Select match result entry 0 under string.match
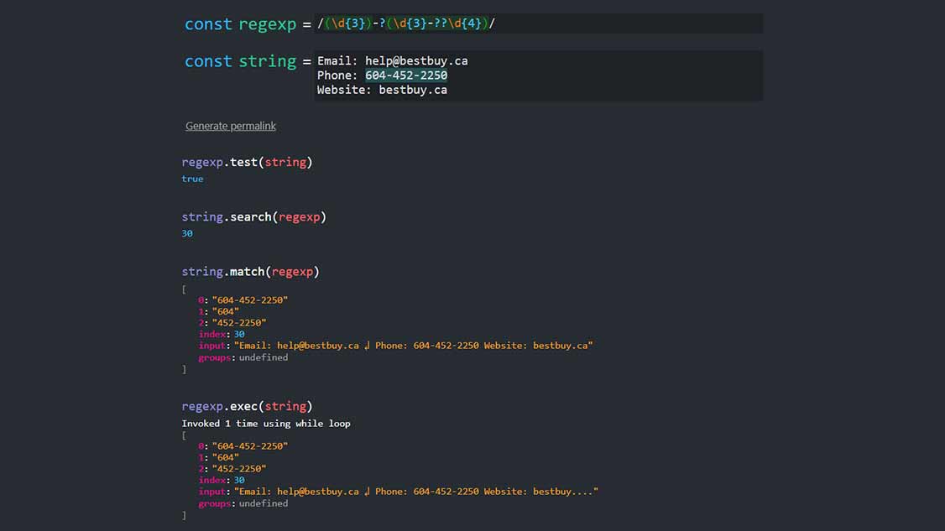Viewport: 945px width, 531px height. tap(248, 299)
